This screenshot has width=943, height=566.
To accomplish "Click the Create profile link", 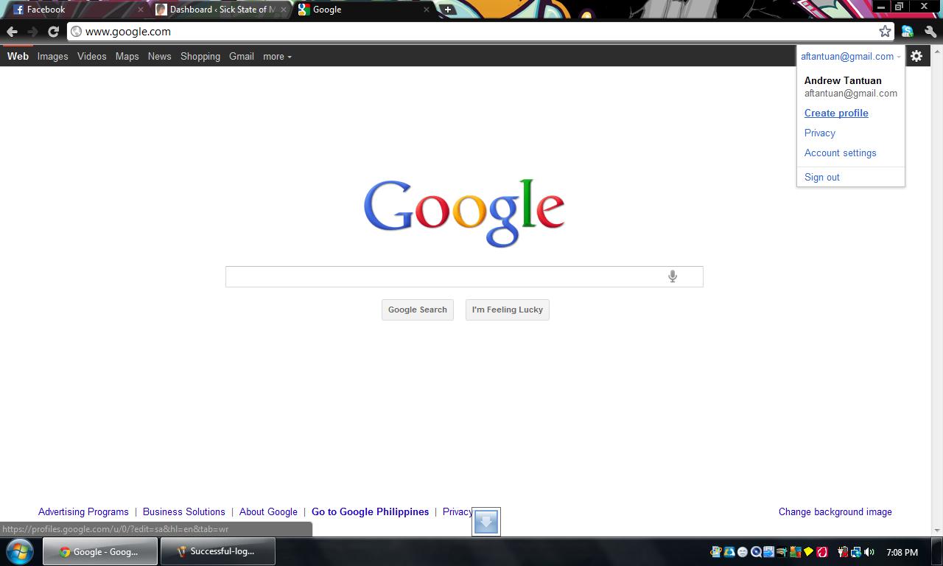I will (x=836, y=113).
